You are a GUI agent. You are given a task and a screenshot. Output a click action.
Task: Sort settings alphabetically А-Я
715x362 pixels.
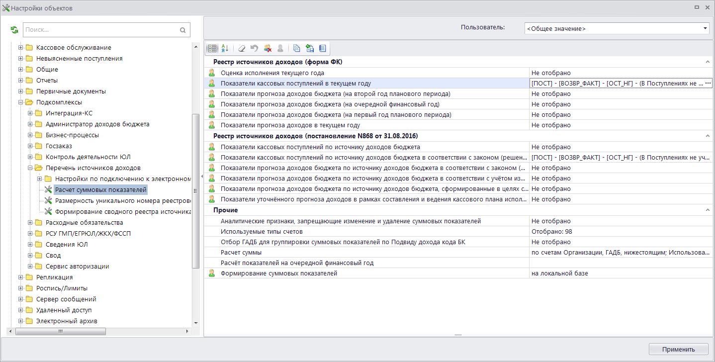(x=225, y=48)
